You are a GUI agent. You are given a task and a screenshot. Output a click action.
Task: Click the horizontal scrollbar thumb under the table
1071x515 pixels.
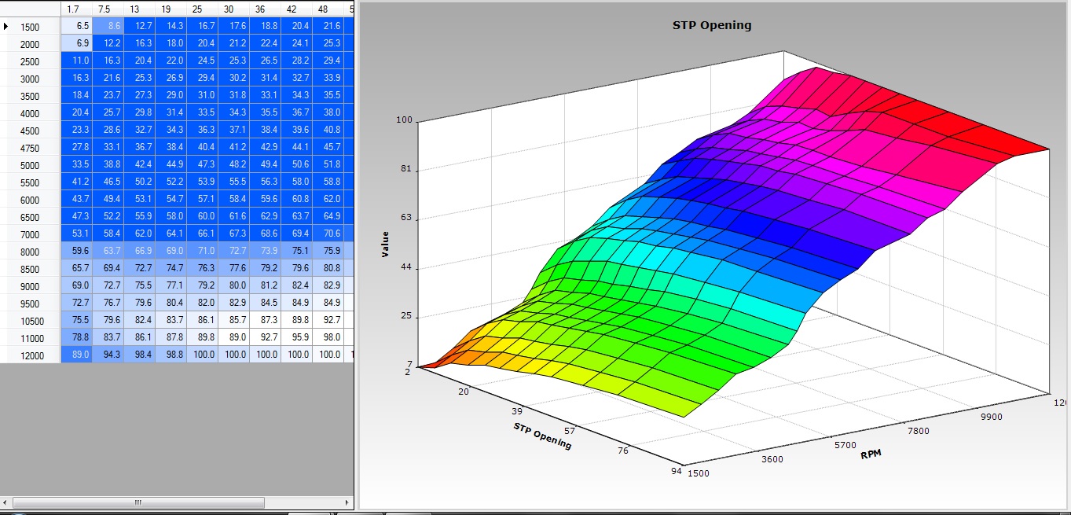click(138, 502)
